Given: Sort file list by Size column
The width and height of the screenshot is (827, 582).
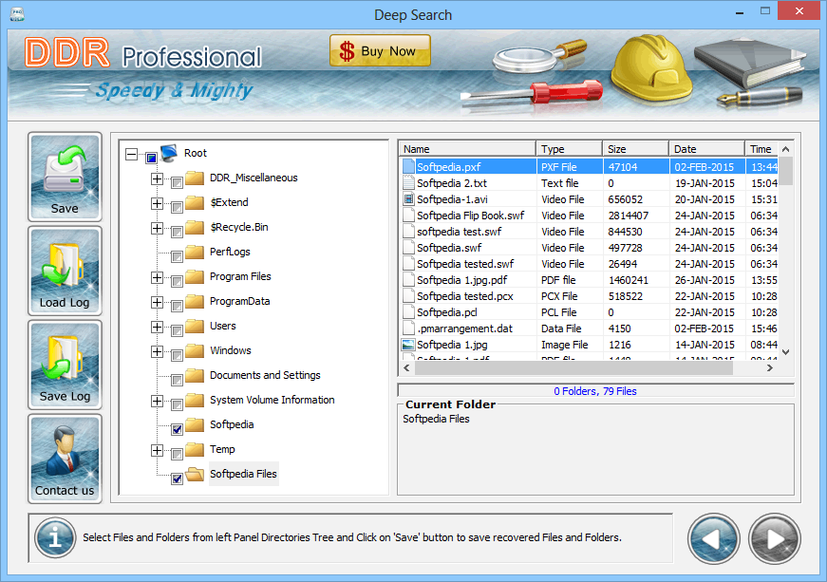Looking at the screenshot, I should coord(635,149).
